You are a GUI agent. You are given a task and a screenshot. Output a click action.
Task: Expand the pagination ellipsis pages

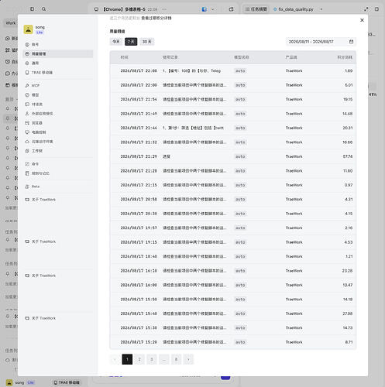(164, 359)
